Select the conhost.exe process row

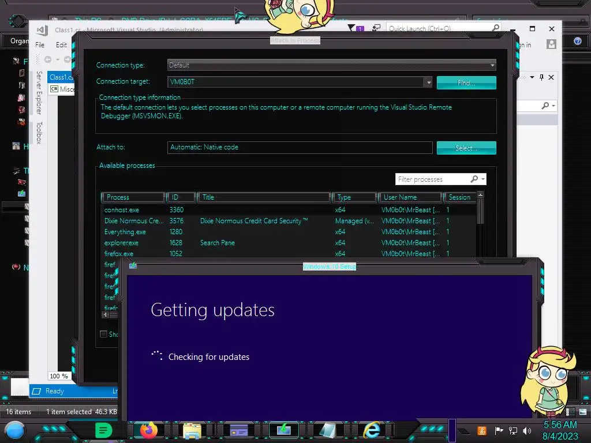[x=289, y=210]
